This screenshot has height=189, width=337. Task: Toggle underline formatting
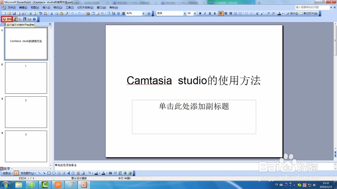(x=210, y=13)
